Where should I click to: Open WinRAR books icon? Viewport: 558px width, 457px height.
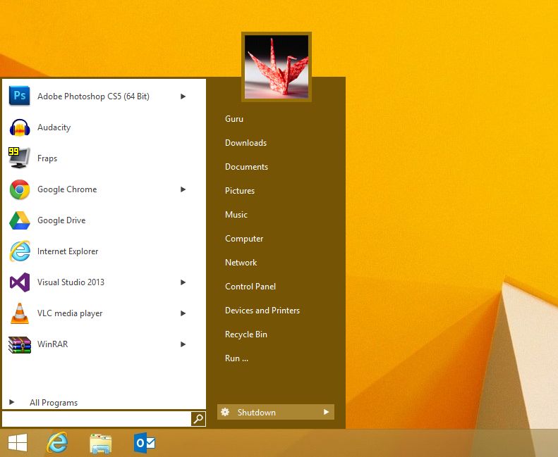point(19,344)
